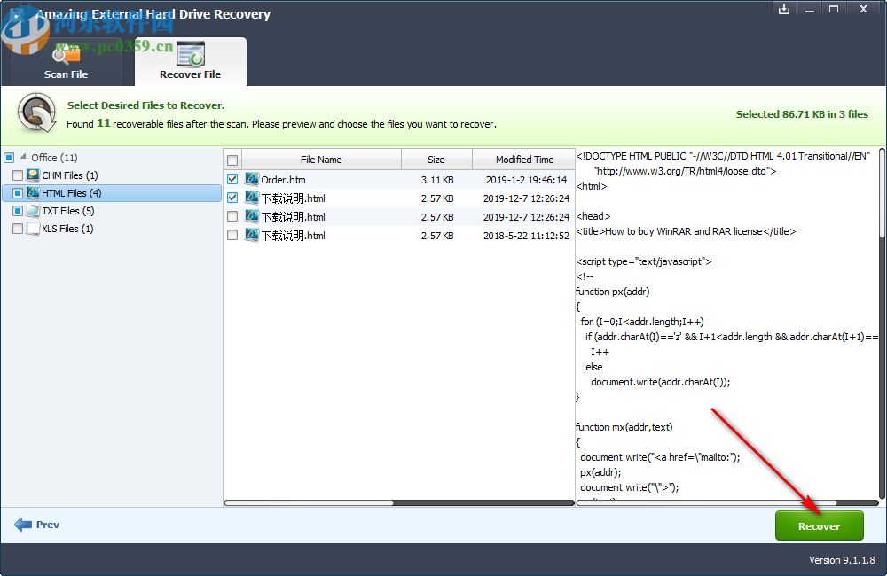887x576 pixels.
Task: Click the Order.htm file icon
Action: (252, 179)
